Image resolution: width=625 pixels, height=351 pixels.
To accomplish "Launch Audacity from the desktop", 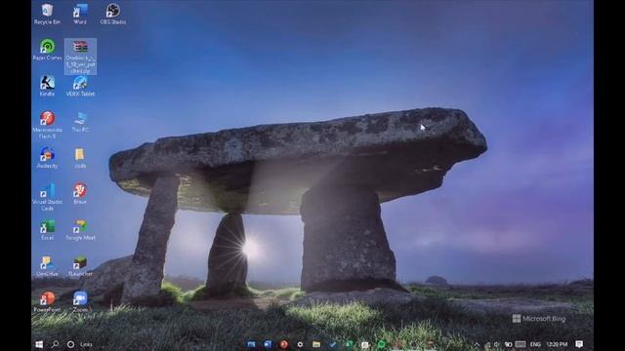I will pos(47,158).
